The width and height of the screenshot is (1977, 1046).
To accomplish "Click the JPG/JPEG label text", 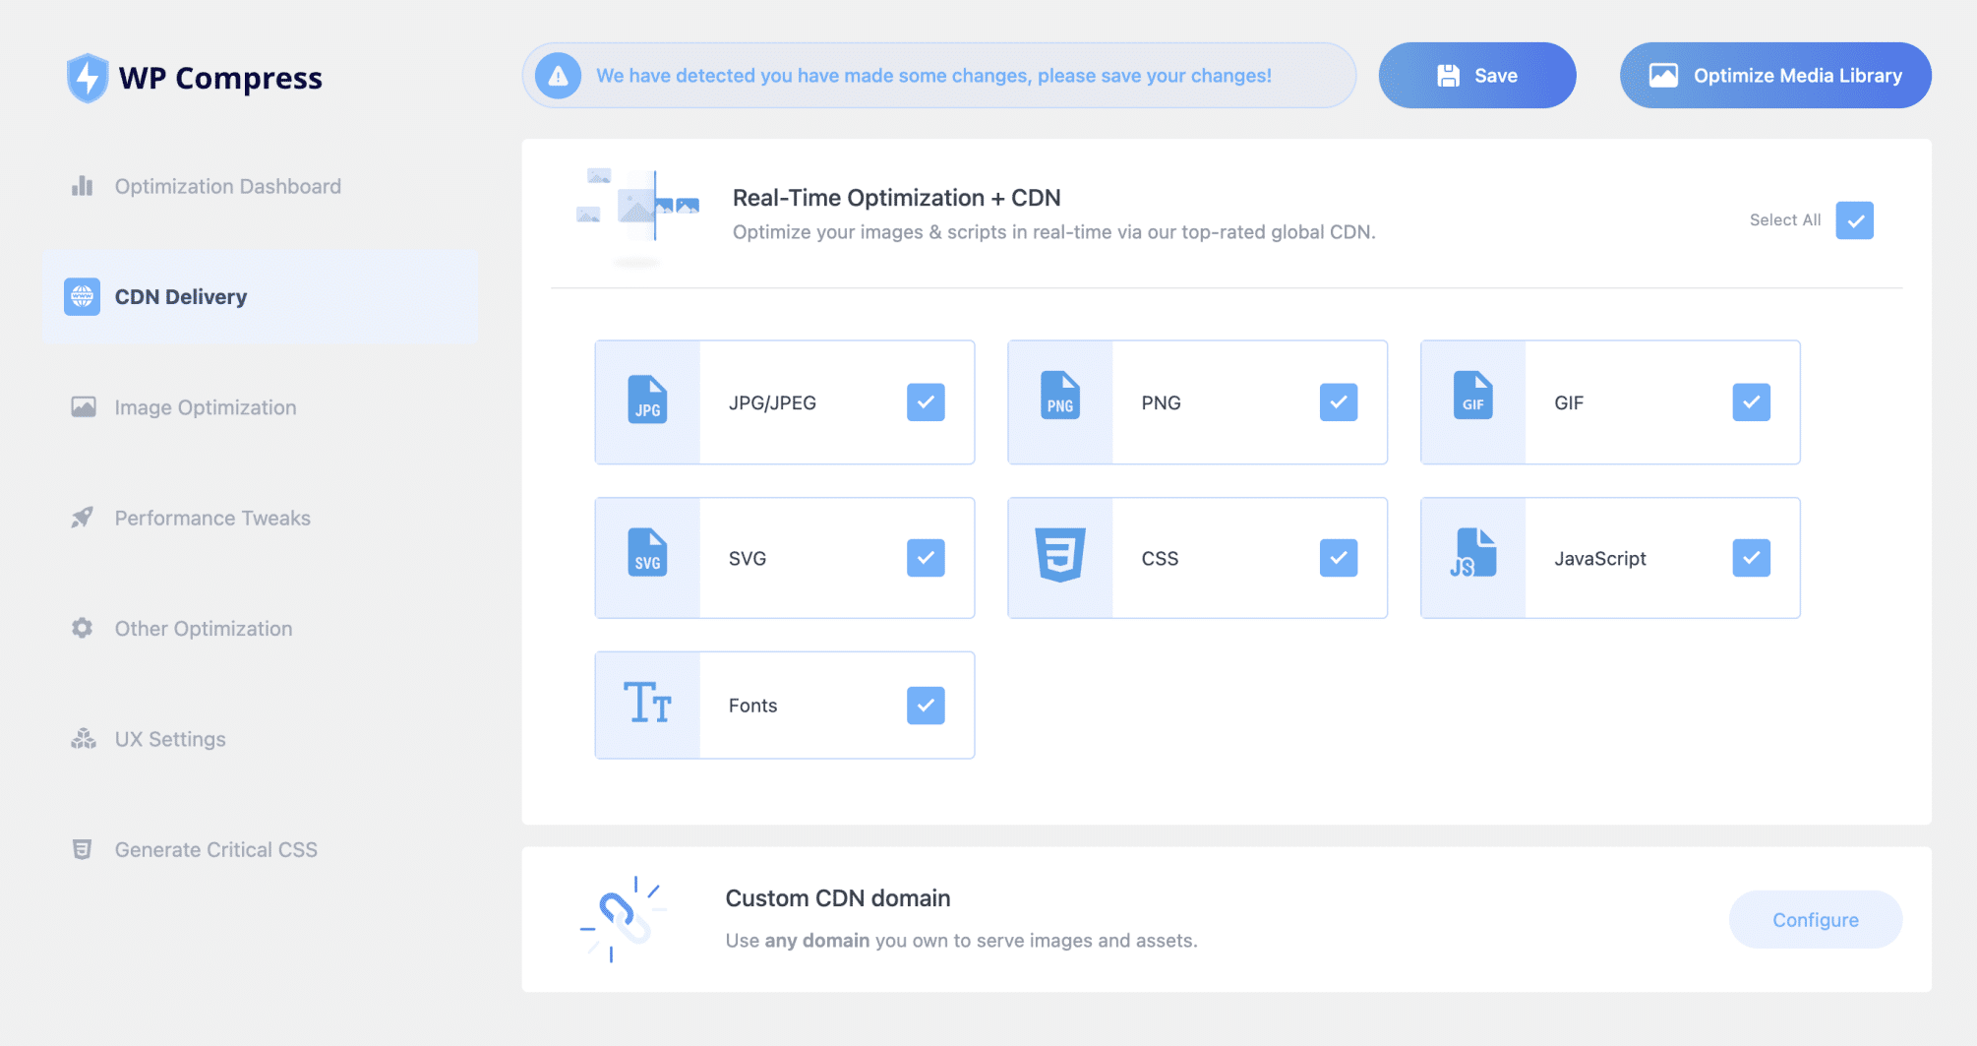I will [x=772, y=402].
